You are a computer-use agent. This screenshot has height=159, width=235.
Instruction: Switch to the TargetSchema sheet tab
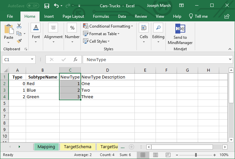coord(77,147)
